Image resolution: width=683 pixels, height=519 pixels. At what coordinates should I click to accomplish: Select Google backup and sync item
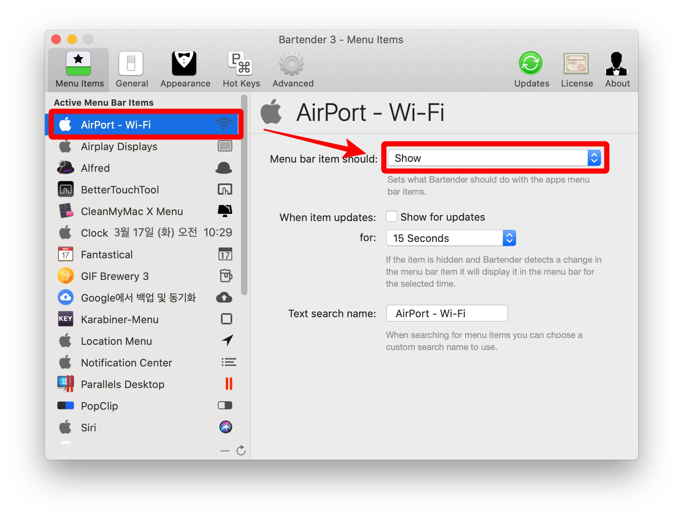click(143, 298)
